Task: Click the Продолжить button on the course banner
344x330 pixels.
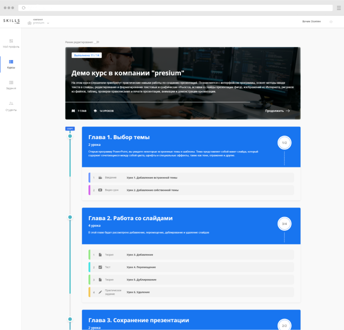Action: click(277, 111)
